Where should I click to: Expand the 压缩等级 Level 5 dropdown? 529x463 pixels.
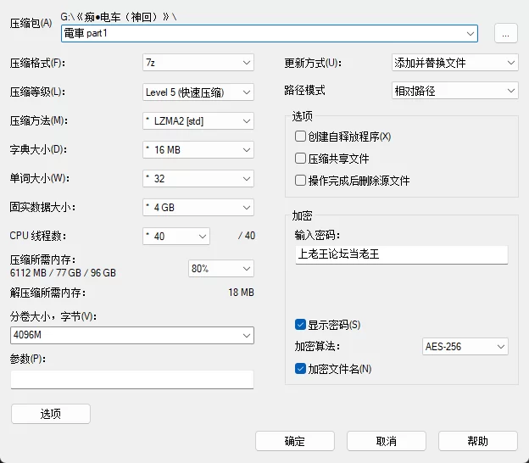[198, 92]
